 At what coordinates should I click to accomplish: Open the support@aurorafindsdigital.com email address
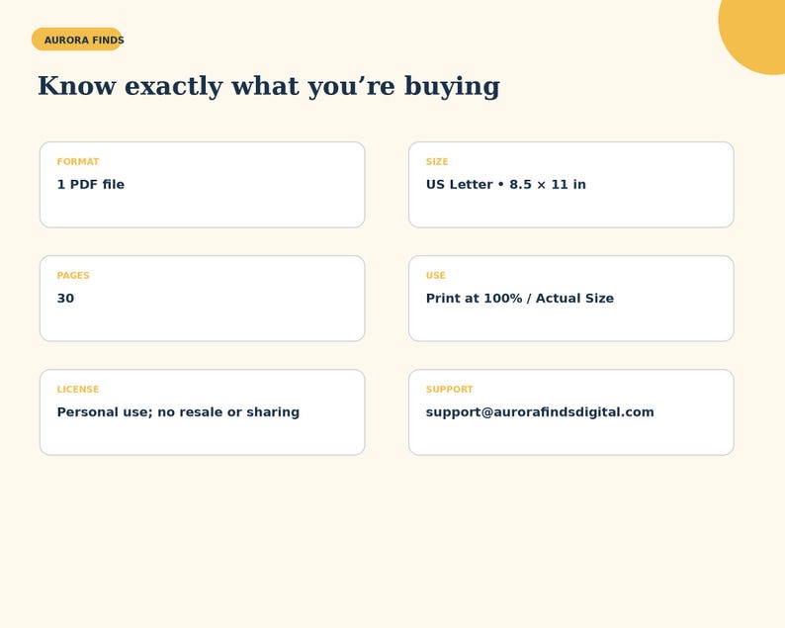point(540,412)
